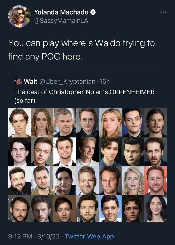Open quoted tweet text about OPPENHEIMER cast

(x=84, y=96)
